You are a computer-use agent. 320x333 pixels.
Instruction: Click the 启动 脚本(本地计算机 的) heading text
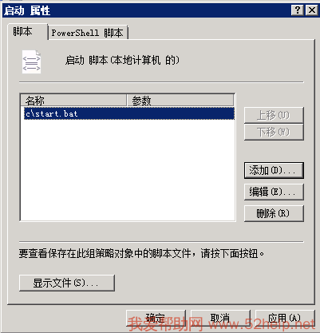tap(122, 61)
